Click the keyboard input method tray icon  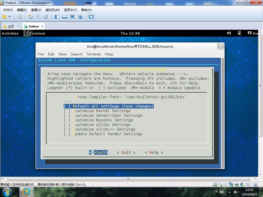[222, 191]
